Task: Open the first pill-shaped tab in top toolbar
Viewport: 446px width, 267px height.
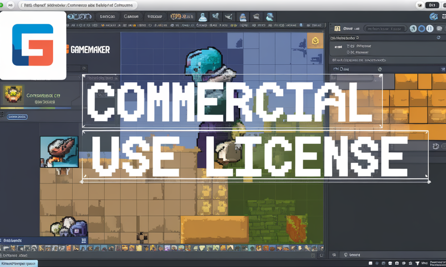Action: pos(107,16)
